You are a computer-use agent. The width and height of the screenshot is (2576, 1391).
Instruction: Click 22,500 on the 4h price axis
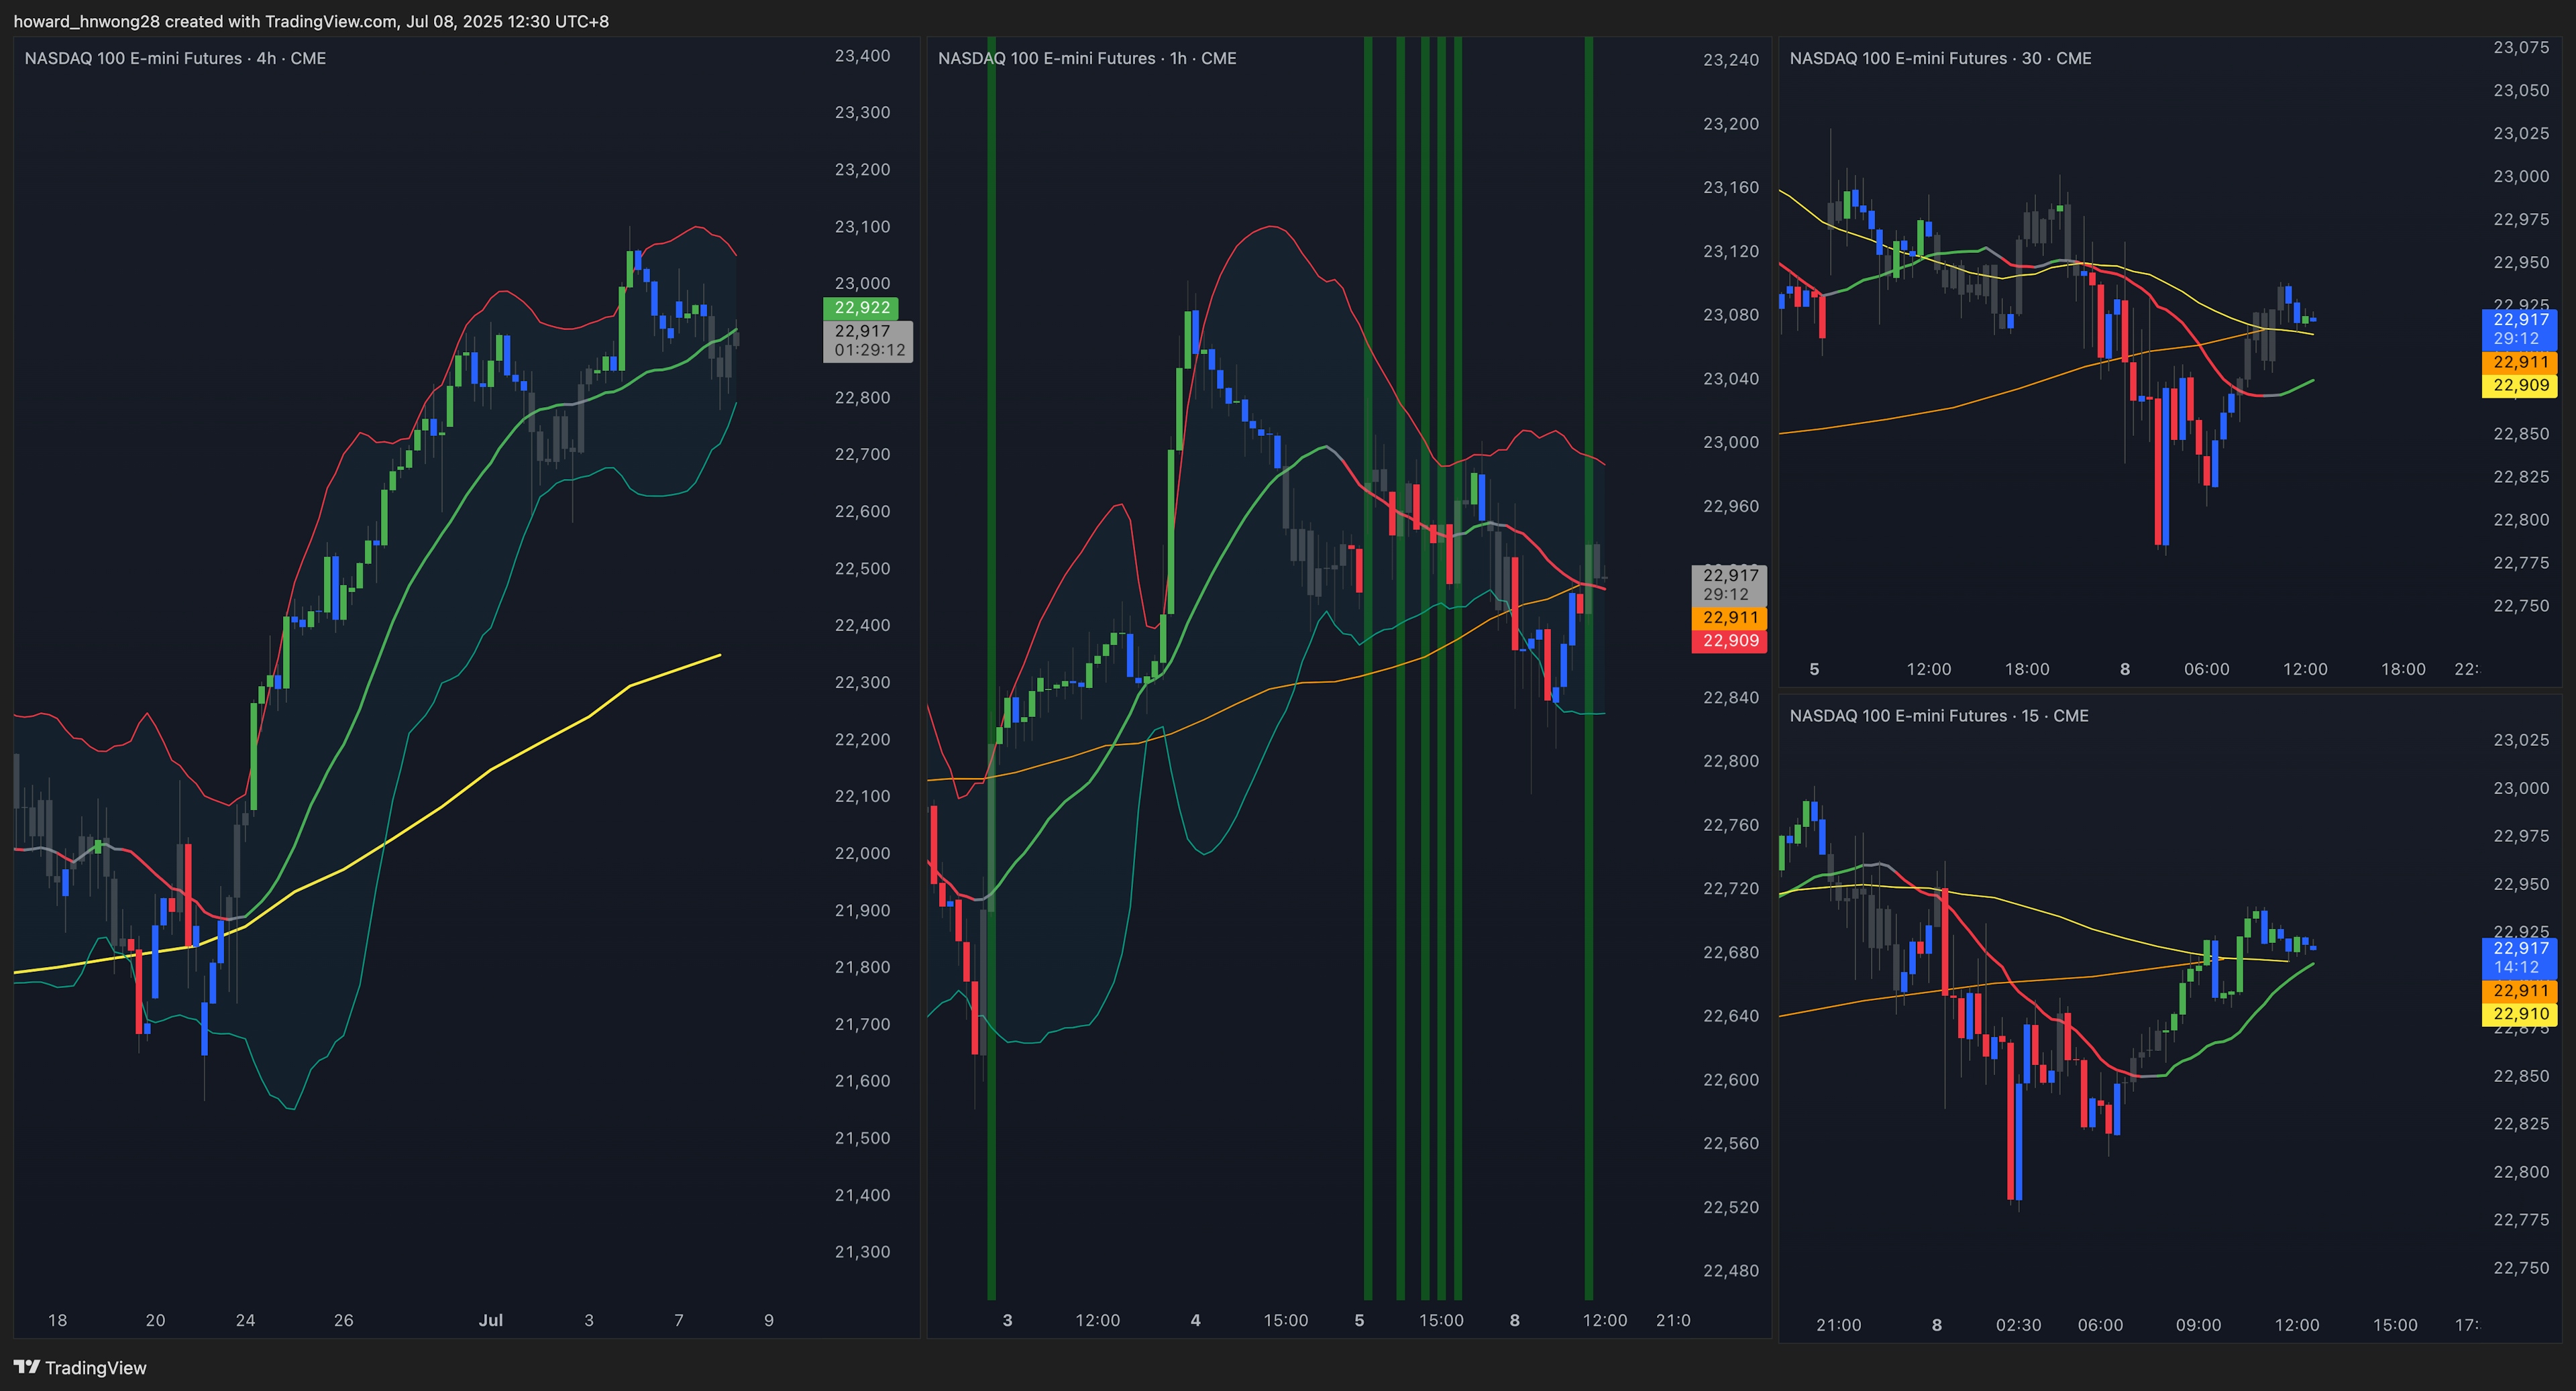tap(862, 568)
